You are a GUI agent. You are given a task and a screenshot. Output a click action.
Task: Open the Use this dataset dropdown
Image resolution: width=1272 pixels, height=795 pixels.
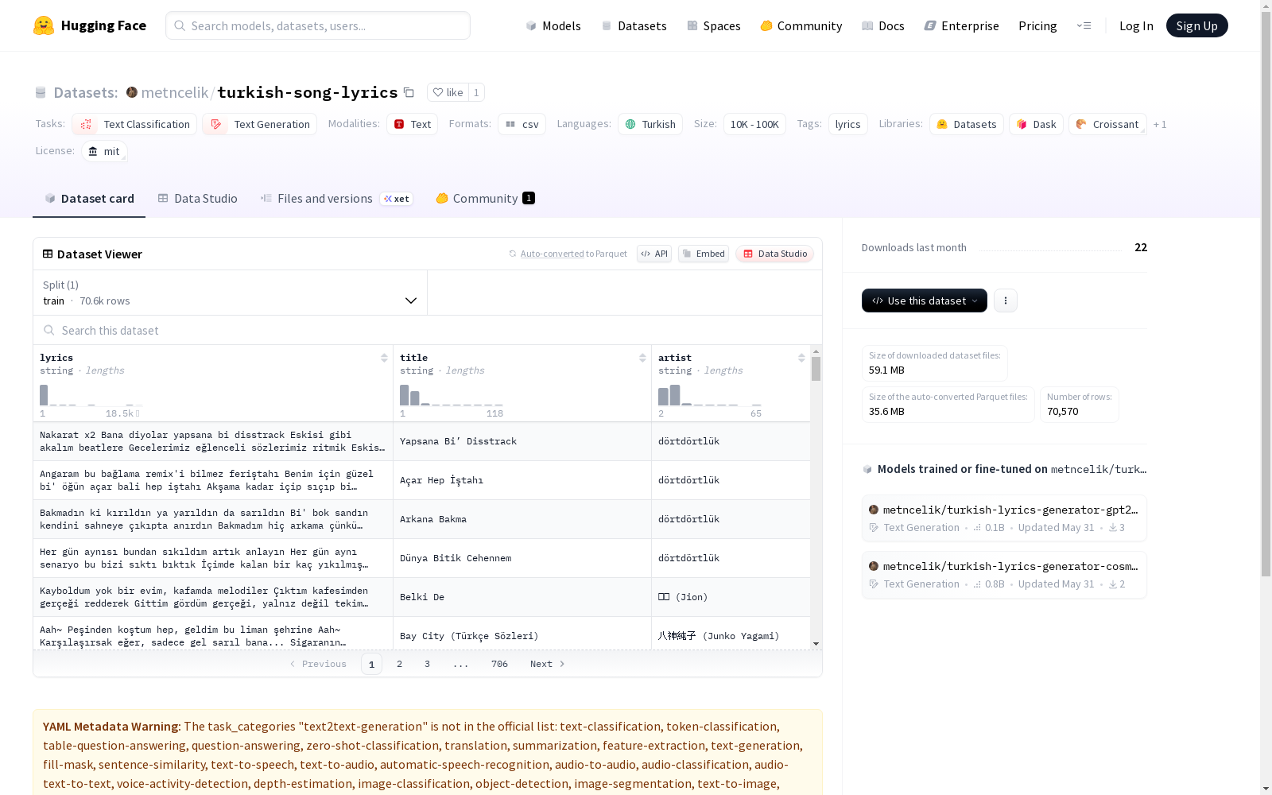[x=925, y=301]
